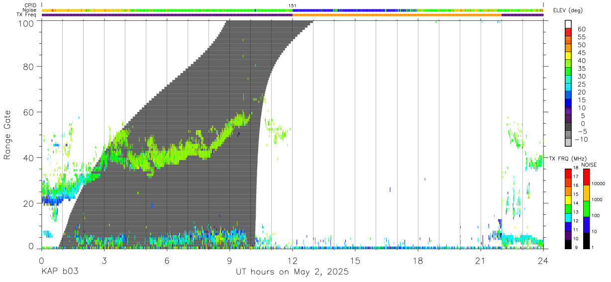Pick the light gray bottom ELEV colorbar segment
Image resolution: width=611 pixels, height=282 pixels.
(569, 142)
